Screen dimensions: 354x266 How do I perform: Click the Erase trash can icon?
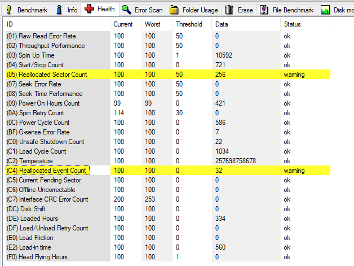[229, 10]
